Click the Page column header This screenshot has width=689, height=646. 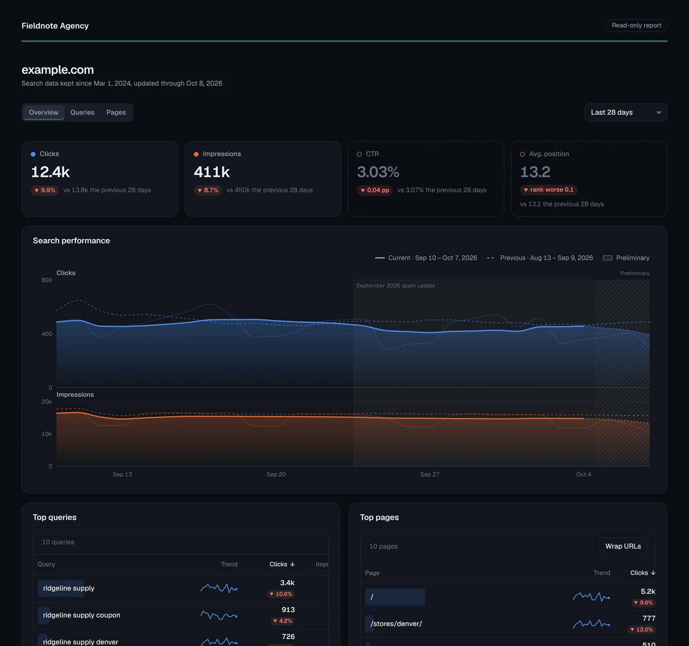[x=372, y=573]
